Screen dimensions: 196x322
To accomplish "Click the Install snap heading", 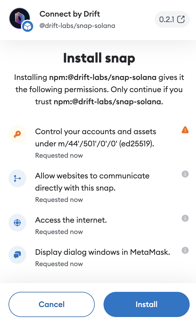I will pyautogui.click(x=99, y=58).
